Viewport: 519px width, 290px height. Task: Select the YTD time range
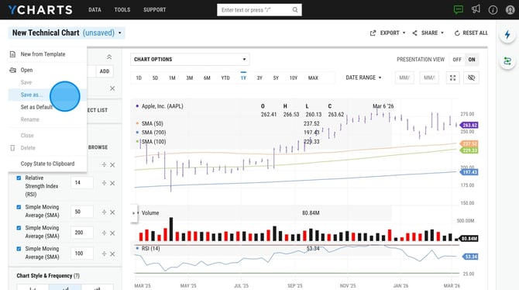pyautogui.click(x=225, y=78)
